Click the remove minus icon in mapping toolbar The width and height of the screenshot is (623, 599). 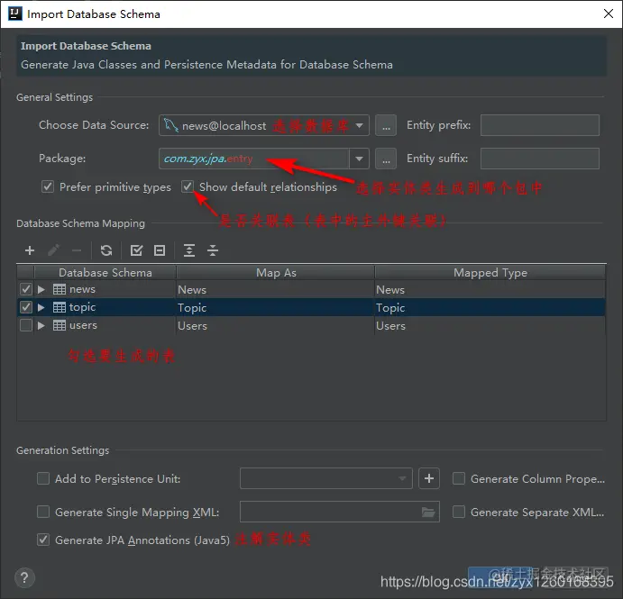(x=77, y=250)
